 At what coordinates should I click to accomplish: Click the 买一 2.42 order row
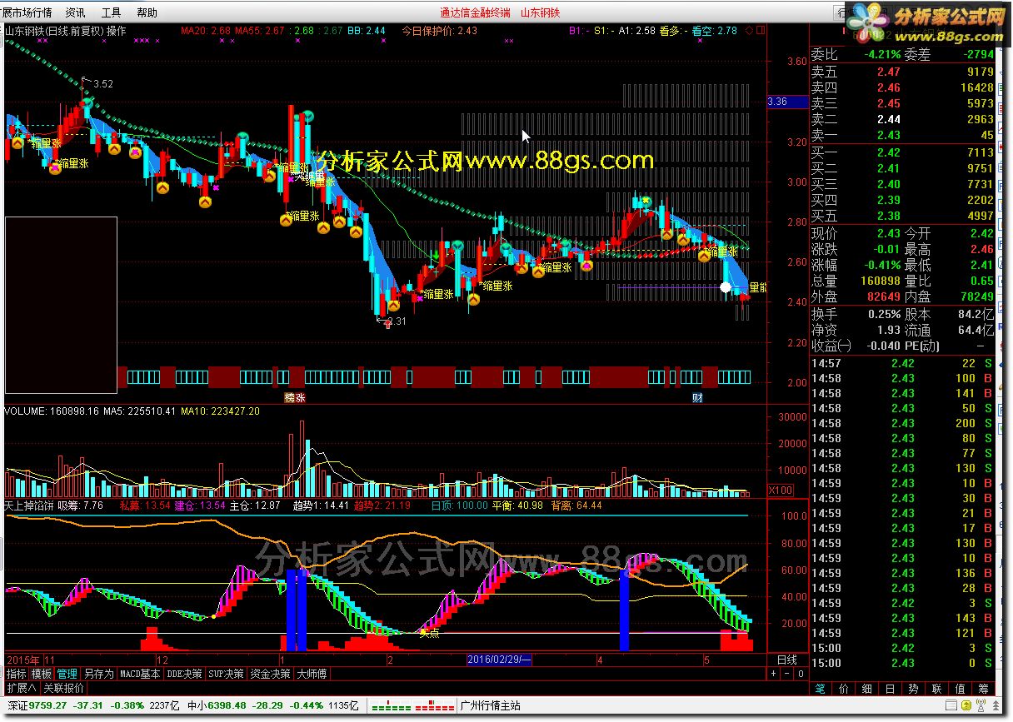[x=902, y=152]
